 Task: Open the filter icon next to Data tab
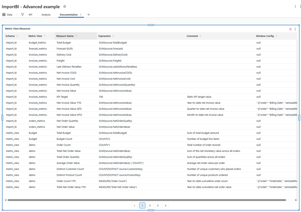tap(23, 14)
